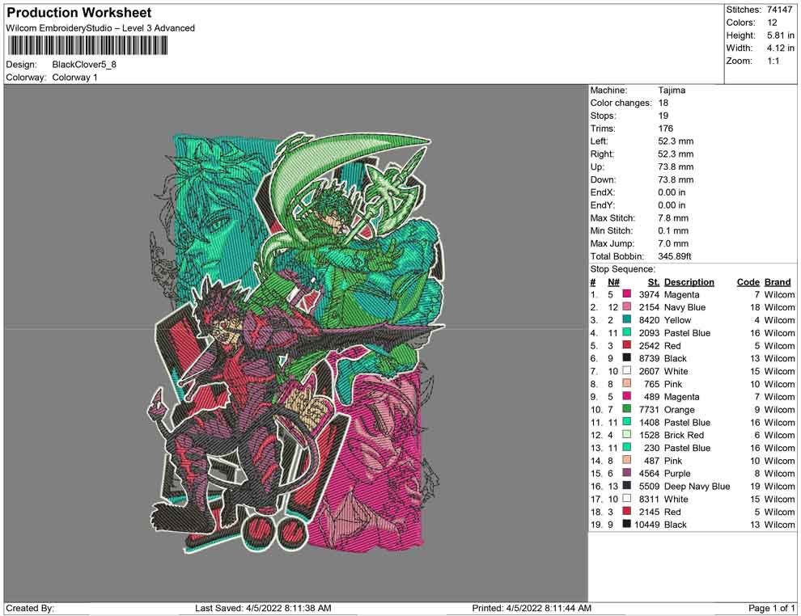801x616 pixels.
Task: Select the Total Bobbin value '345.89ft'
Action: tap(675, 255)
